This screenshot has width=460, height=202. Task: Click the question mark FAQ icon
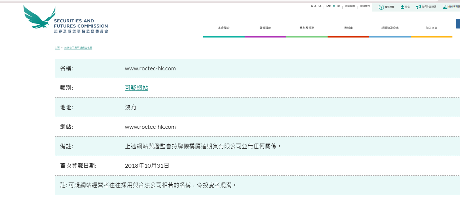point(381,7)
